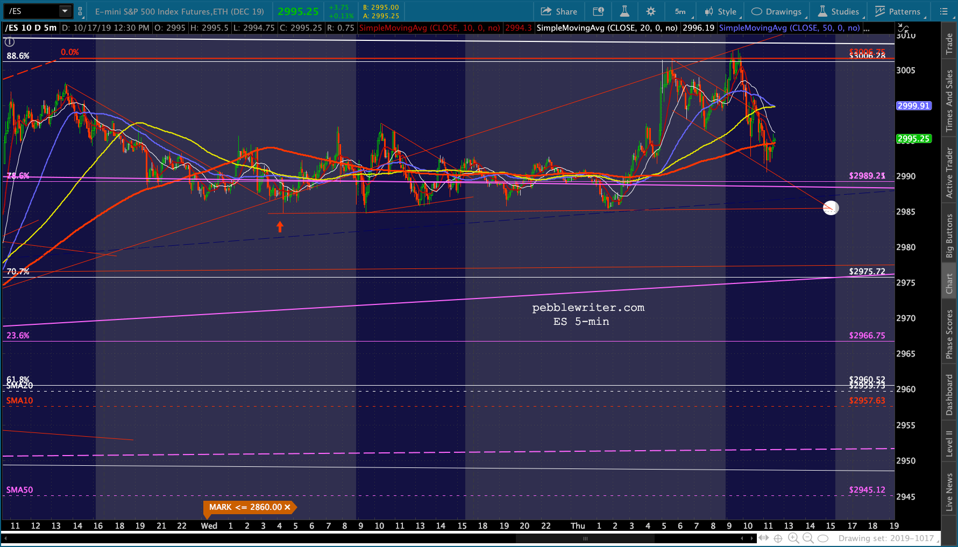Open the product info card icon

[598, 11]
